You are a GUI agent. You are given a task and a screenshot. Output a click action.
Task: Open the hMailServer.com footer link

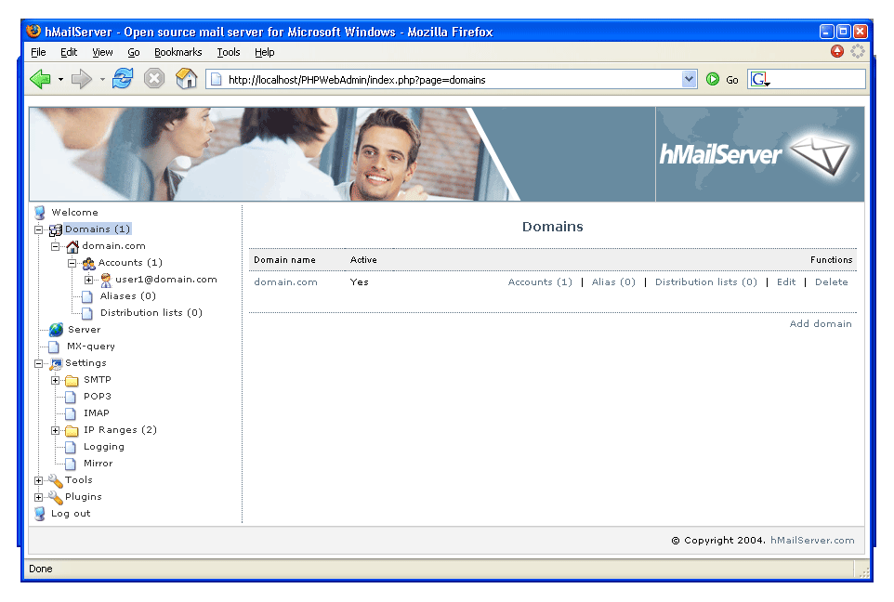click(812, 541)
